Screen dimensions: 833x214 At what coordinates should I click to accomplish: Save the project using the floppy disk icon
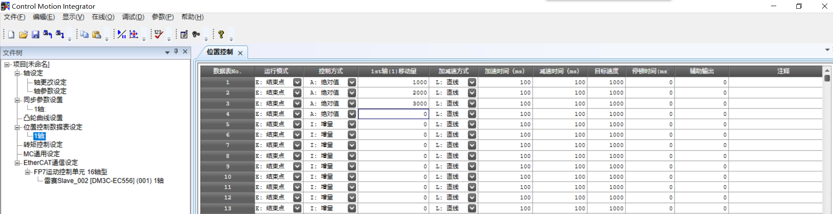(35, 35)
